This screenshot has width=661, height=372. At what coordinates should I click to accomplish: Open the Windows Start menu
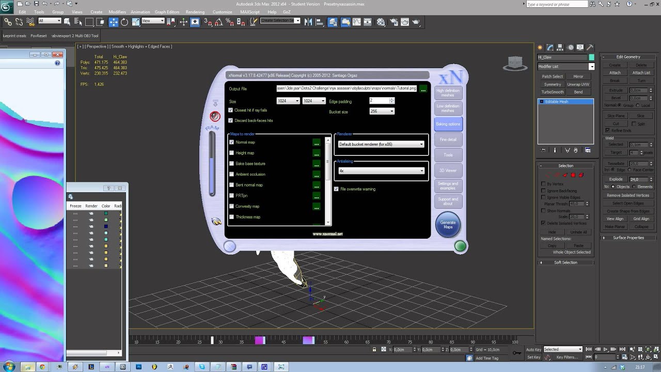tap(8, 366)
